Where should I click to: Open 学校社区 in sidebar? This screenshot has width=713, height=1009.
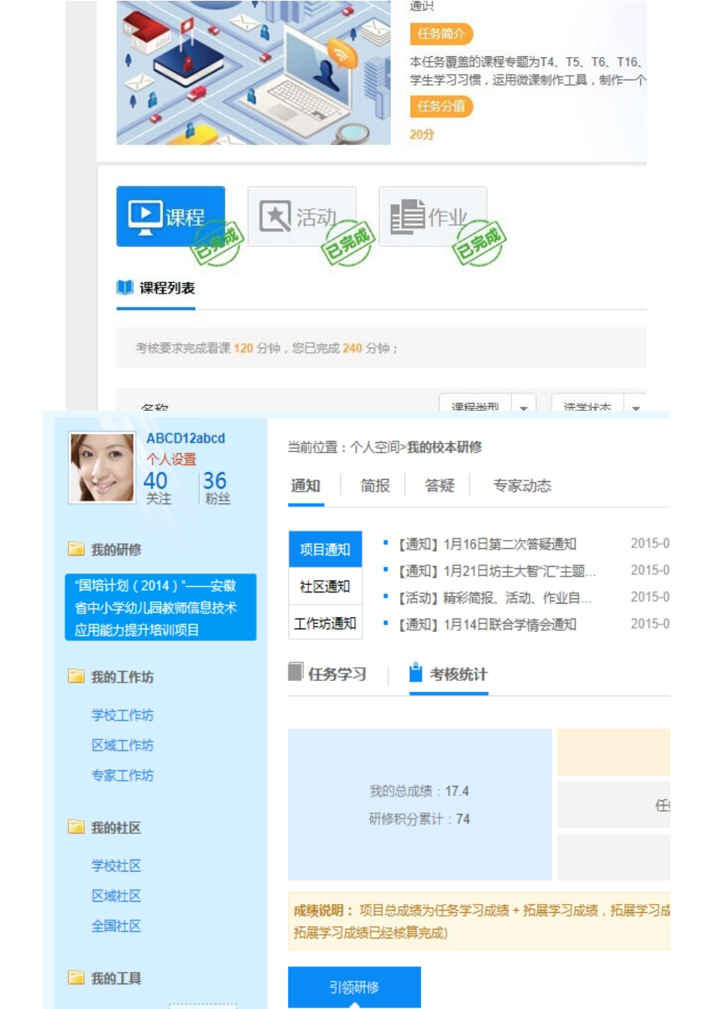(x=116, y=866)
